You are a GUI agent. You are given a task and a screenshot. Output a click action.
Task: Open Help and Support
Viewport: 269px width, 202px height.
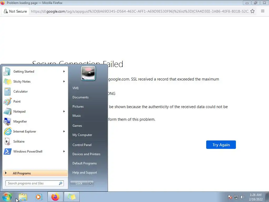(x=85, y=173)
